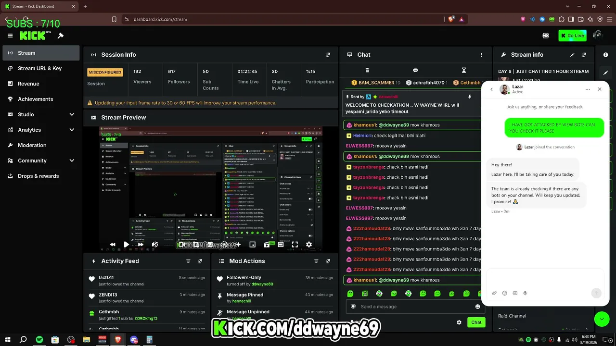Open Brave browser taskbar icon
616x346 pixels.
pyautogui.click(x=118, y=340)
